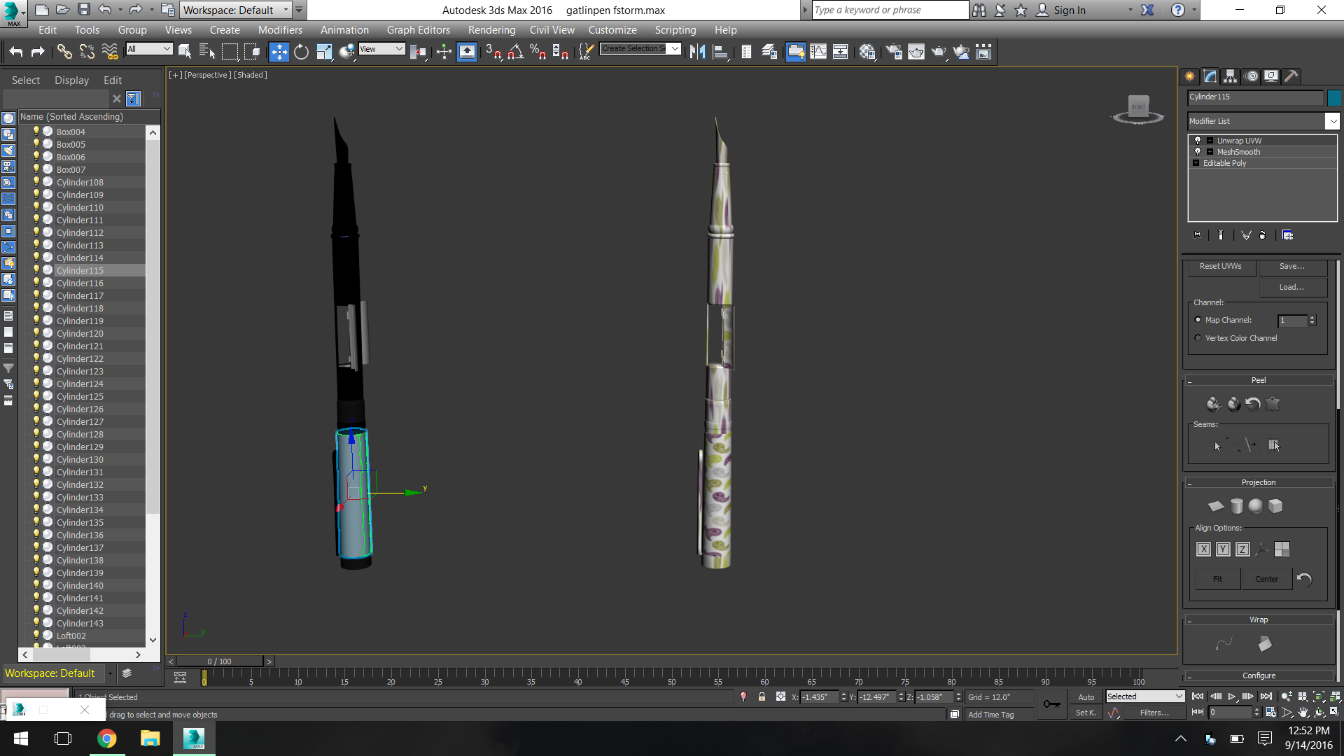Click spherical projection icon
1344x756 pixels.
point(1256,506)
